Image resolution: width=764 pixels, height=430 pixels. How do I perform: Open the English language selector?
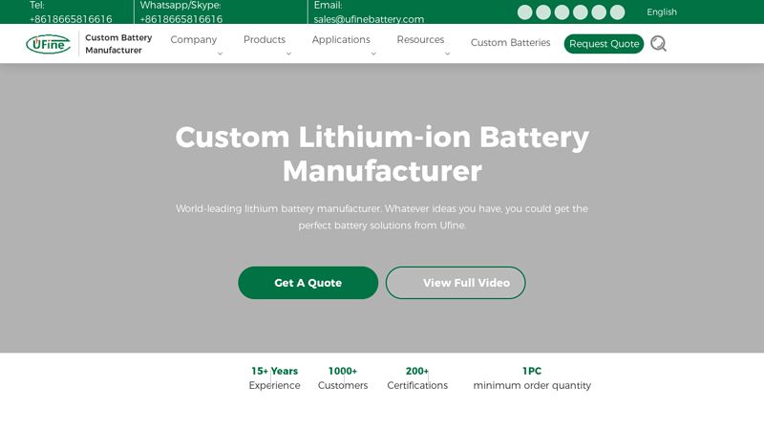662,12
